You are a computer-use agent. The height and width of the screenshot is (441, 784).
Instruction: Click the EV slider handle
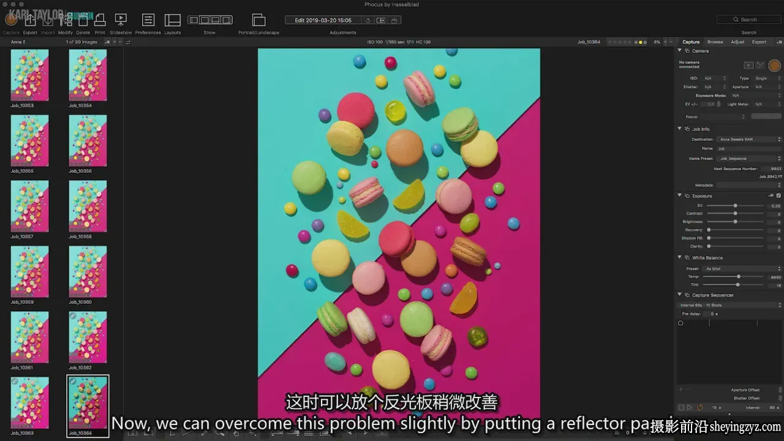[x=735, y=206]
